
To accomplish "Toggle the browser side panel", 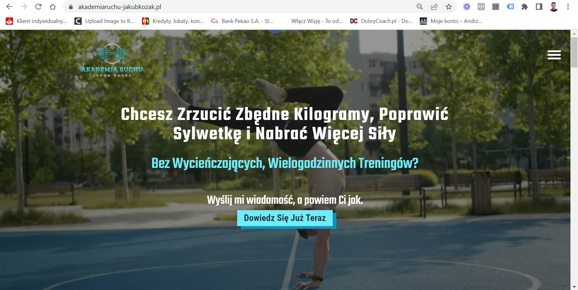I will [539, 7].
